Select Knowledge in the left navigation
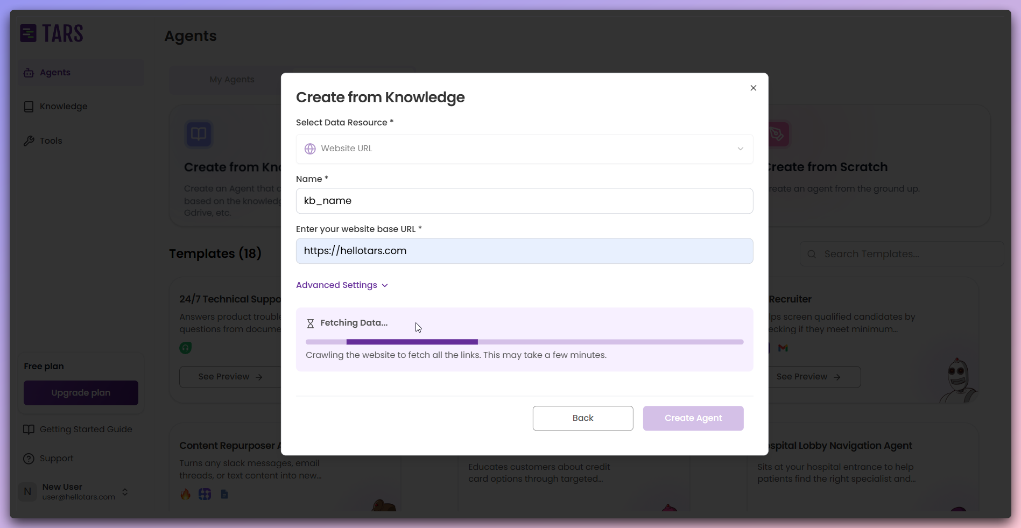The image size is (1021, 528). point(63,106)
